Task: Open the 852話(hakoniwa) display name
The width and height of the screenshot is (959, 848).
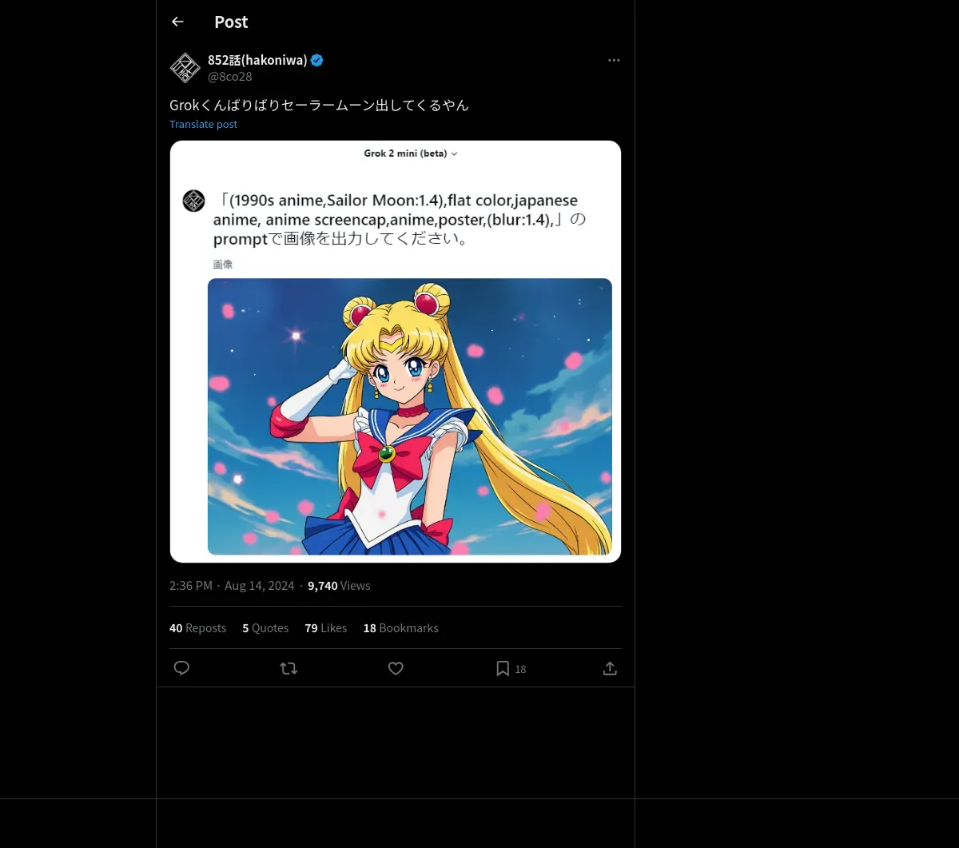Action: point(257,61)
